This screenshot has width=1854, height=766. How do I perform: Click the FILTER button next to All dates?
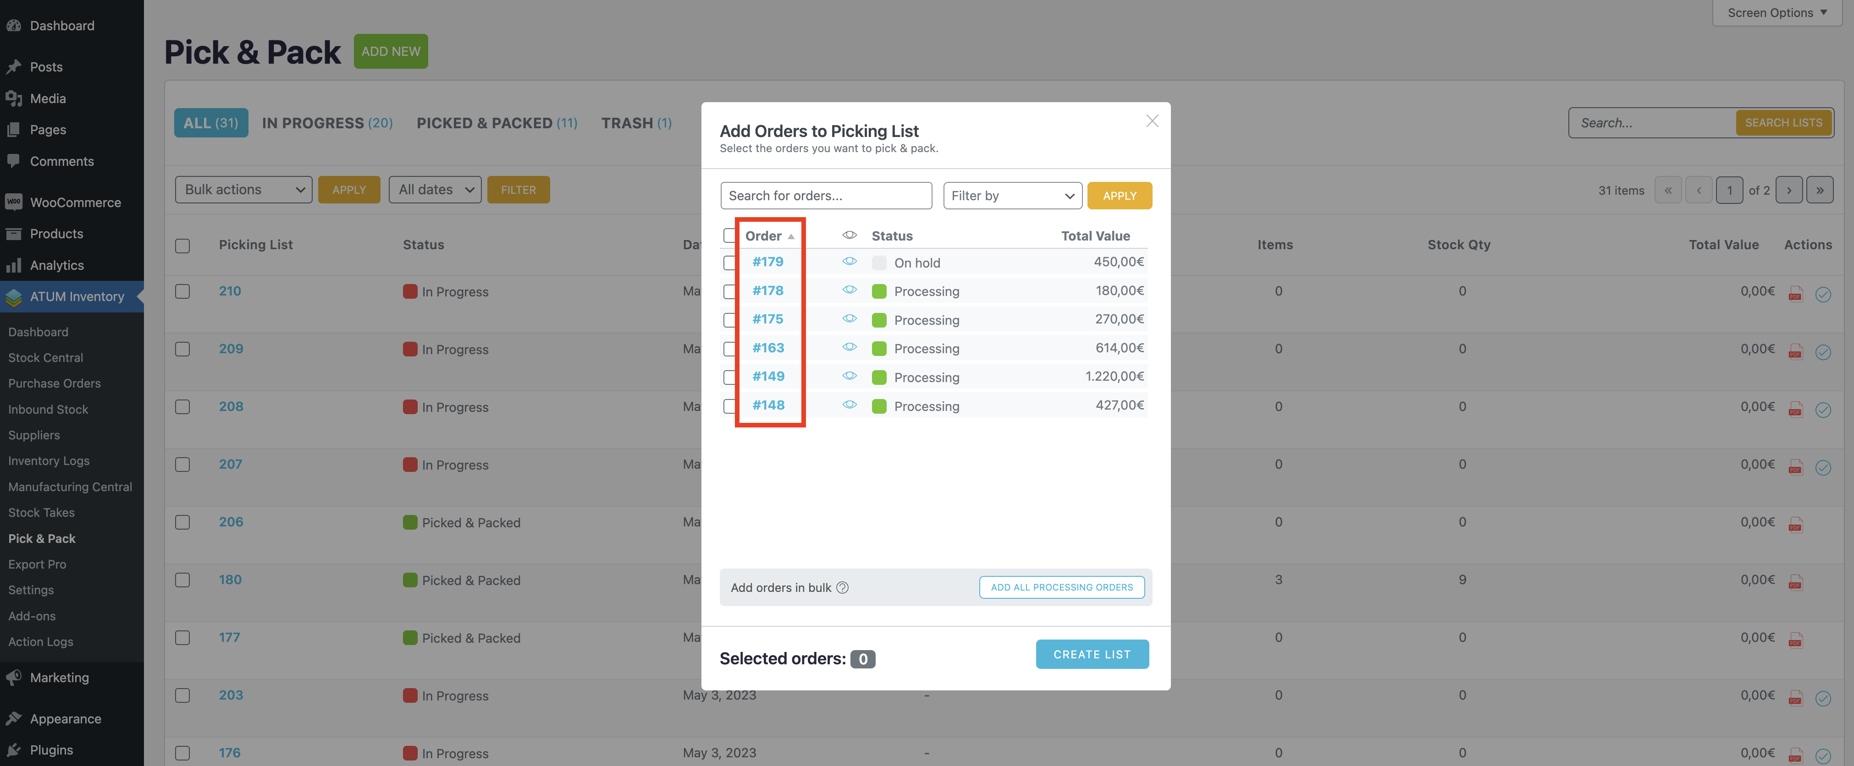coord(518,190)
